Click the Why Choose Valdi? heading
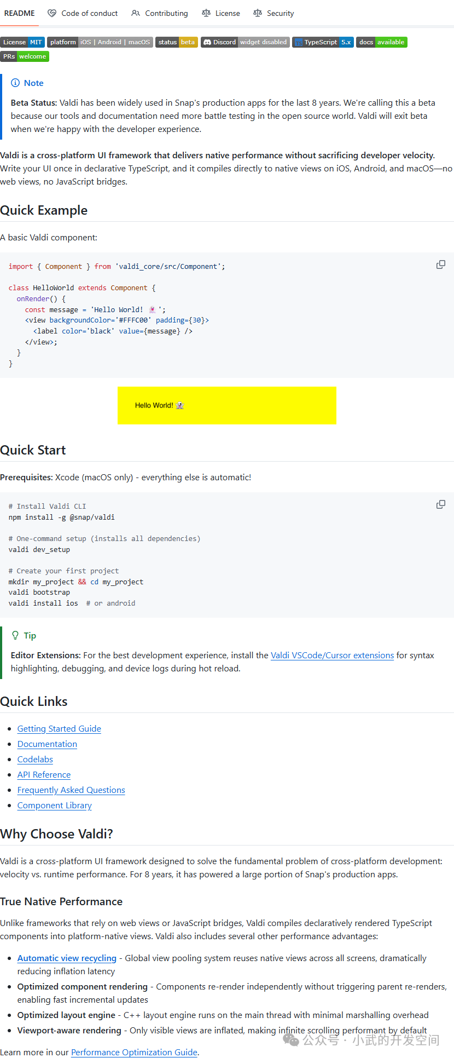This screenshot has width=454, height=1058. (x=56, y=834)
